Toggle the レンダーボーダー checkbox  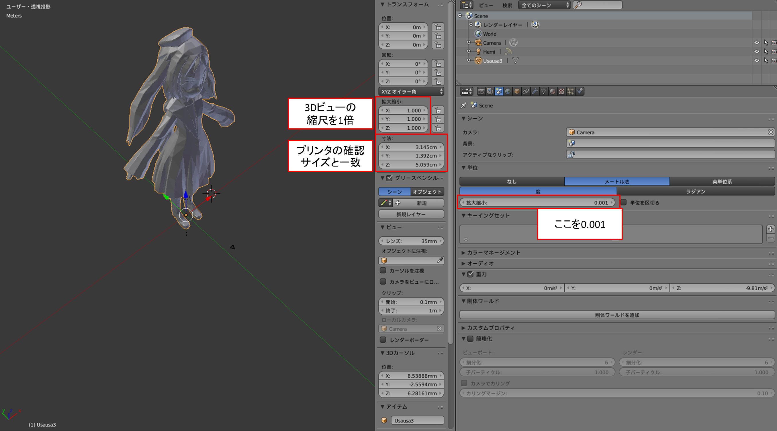[x=383, y=340]
